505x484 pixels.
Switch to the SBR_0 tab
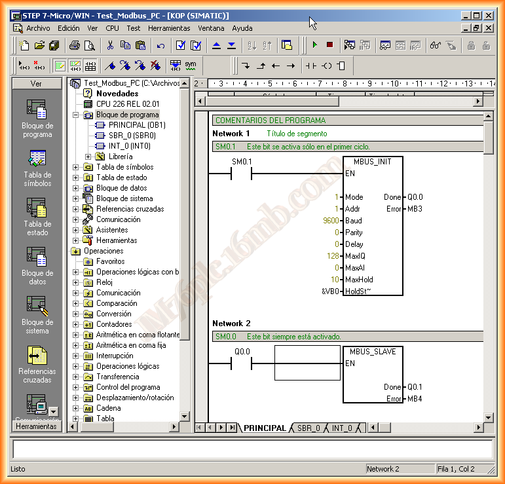[x=309, y=428]
